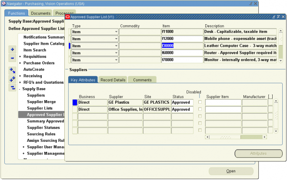Screen dimensions: 287x180
Task: Click the record indicator beside Office Supplies row
Action: pyautogui.click(x=75, y=109)
